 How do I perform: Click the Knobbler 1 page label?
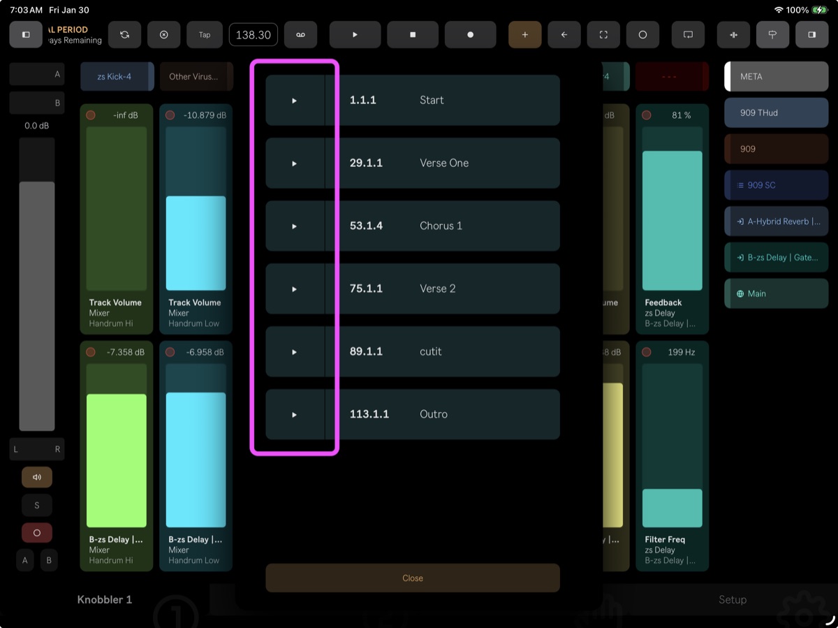click(105, 599)
